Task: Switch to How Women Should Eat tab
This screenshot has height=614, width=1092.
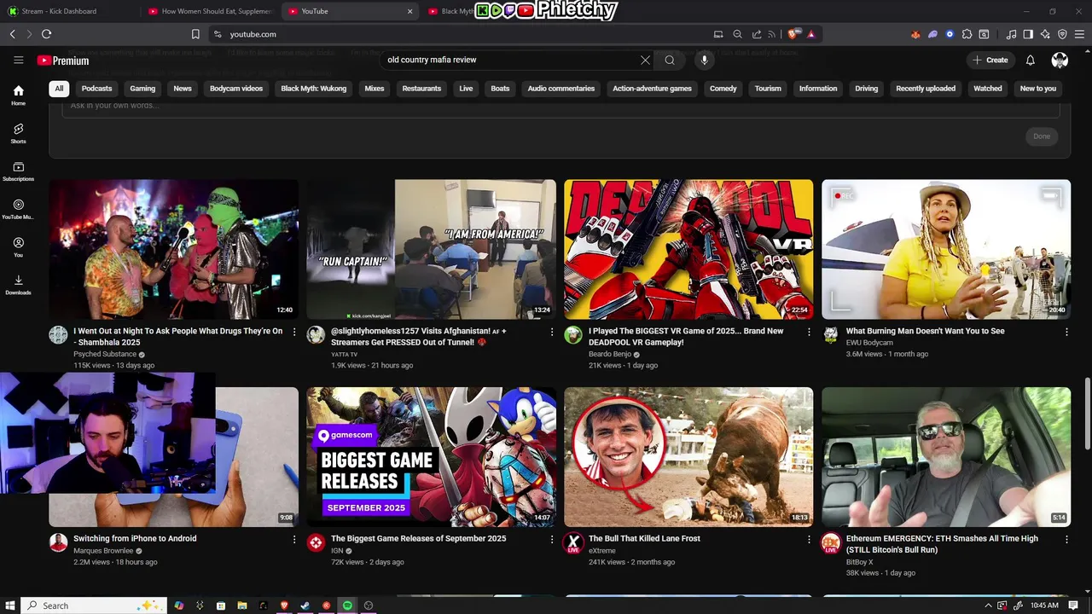Action: pos(209,11)
